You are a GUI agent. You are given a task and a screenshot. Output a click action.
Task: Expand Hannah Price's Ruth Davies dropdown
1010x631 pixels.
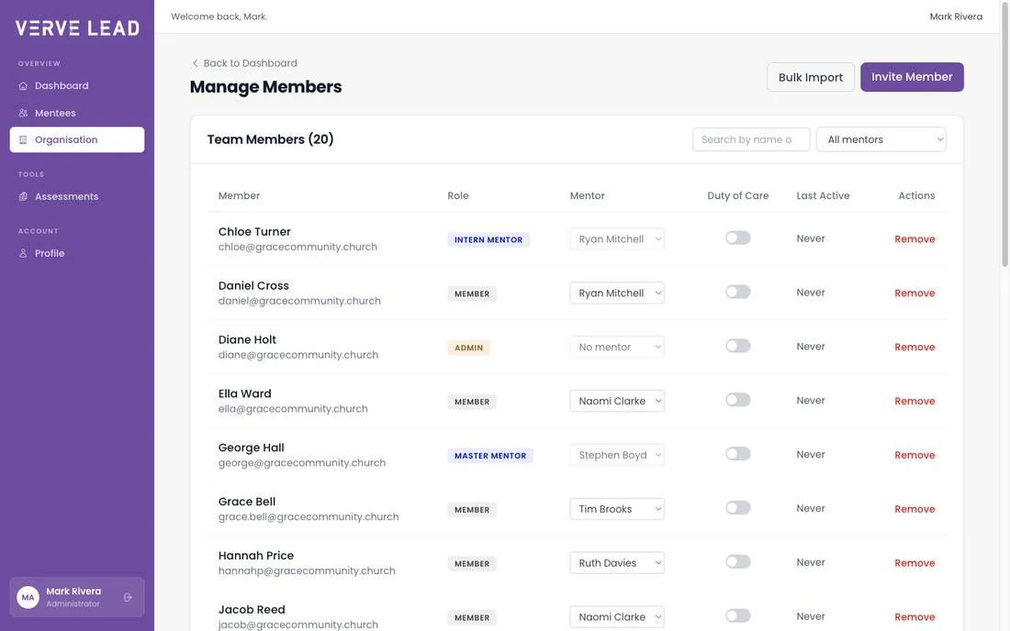click(617, 563)
